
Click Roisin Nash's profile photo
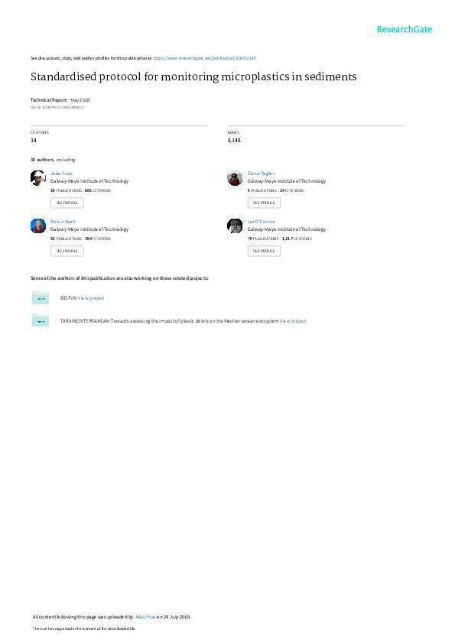[38, 226]
